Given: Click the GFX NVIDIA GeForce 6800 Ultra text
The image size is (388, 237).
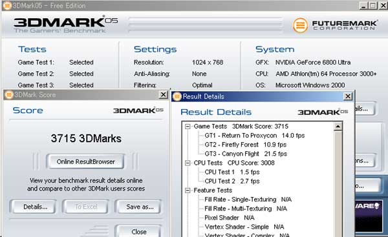Looking at the screenshot, I should pyautogui.click(x=313, y=62).
